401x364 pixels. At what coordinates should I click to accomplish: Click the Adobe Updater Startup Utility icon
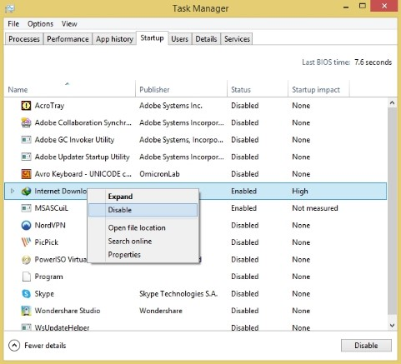click(x=26, y=157)
